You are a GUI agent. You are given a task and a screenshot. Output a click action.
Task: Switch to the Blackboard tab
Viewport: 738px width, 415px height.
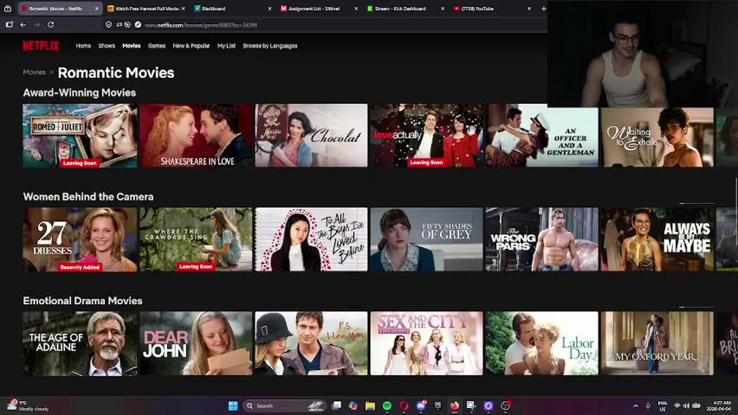pos(233,9)
